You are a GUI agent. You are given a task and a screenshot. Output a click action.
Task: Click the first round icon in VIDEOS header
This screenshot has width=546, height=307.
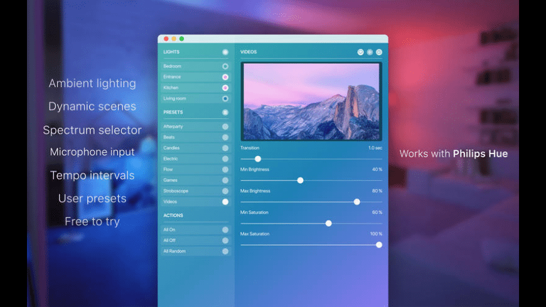[x=360, y=52]
